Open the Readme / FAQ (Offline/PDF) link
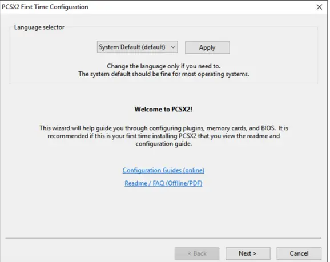Image resolution: width=330 pixels, height=262 pixels. [x=163, y=183]
